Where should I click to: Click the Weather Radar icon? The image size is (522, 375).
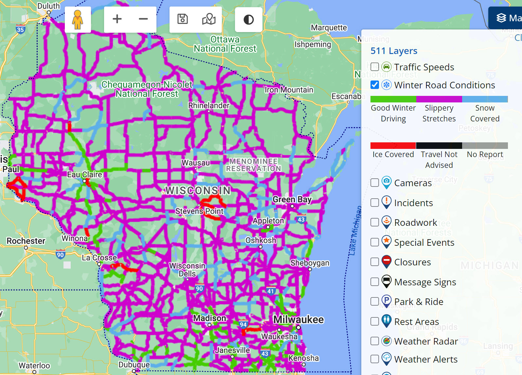coord(387,341)
